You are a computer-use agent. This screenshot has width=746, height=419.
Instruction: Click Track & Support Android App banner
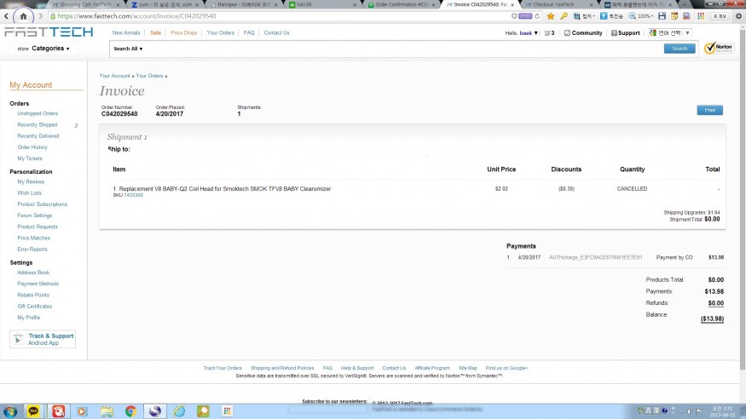(43, 339)
